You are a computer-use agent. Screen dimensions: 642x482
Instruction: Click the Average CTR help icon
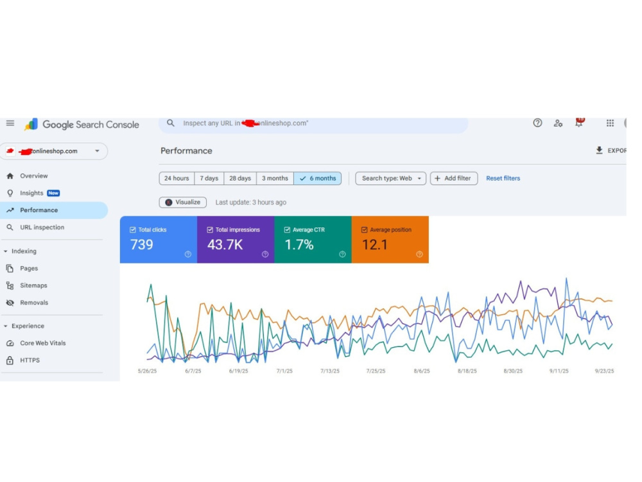342,254
